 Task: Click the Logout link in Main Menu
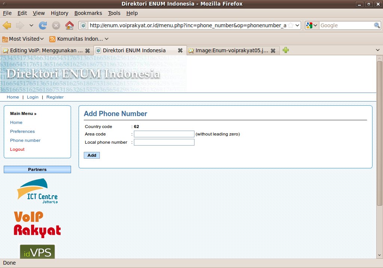17,149
